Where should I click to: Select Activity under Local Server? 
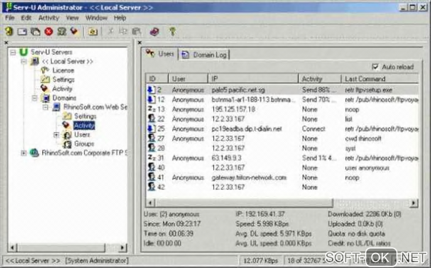pyautogui.click(x=62, y=89)
